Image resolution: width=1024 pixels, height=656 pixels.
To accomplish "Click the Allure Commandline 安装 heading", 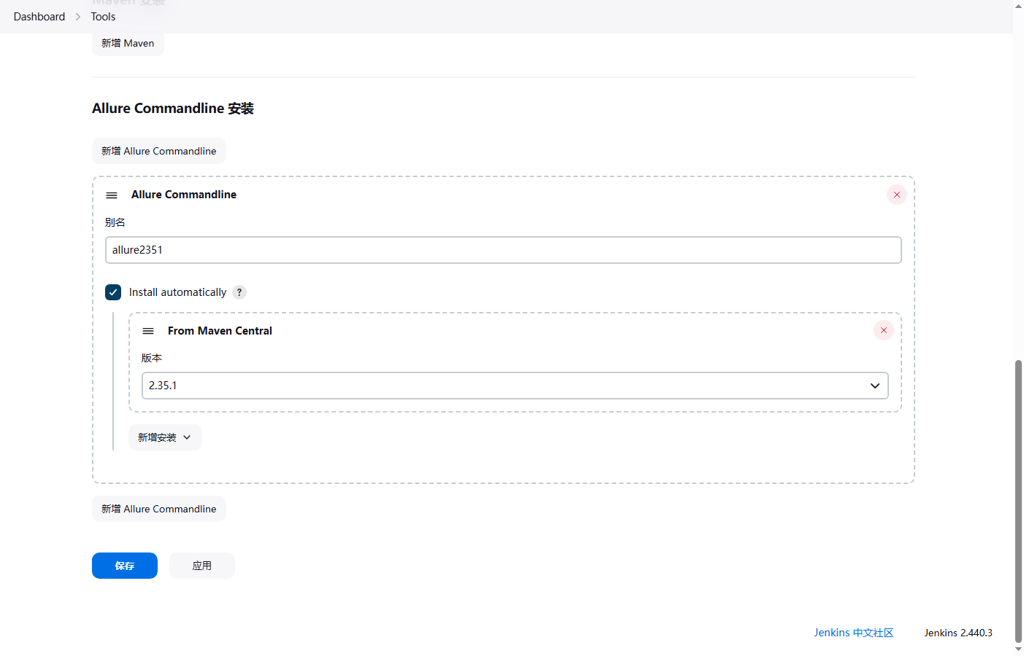I will click(173, 109).
